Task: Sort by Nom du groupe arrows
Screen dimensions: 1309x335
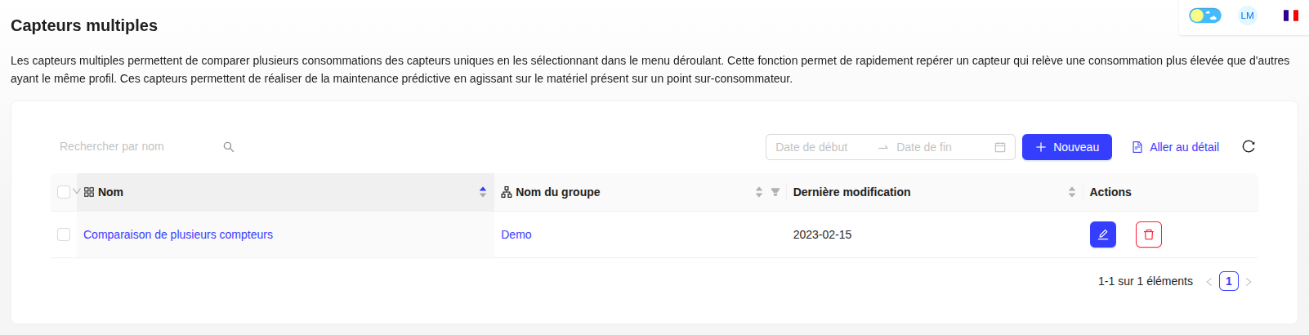Action: tap(759, 192)
